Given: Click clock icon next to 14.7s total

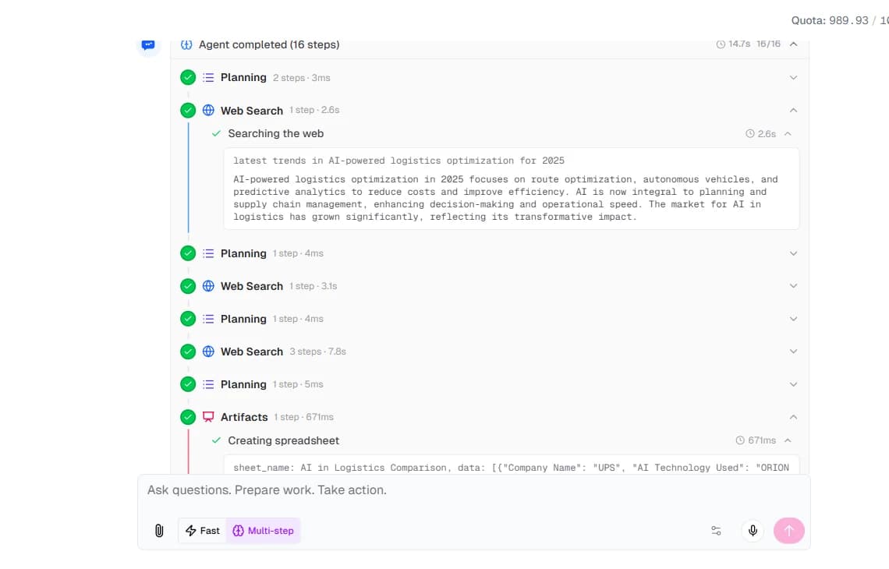Looking at the screenshot, I should click(721, 44).
